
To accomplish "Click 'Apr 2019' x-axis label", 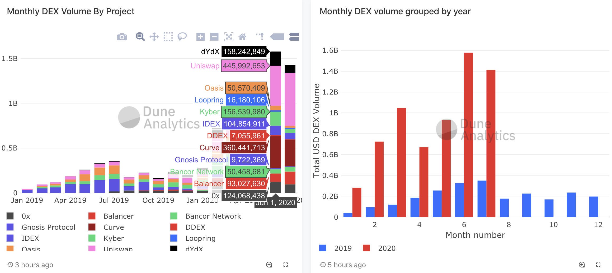I will coord(70,200).
